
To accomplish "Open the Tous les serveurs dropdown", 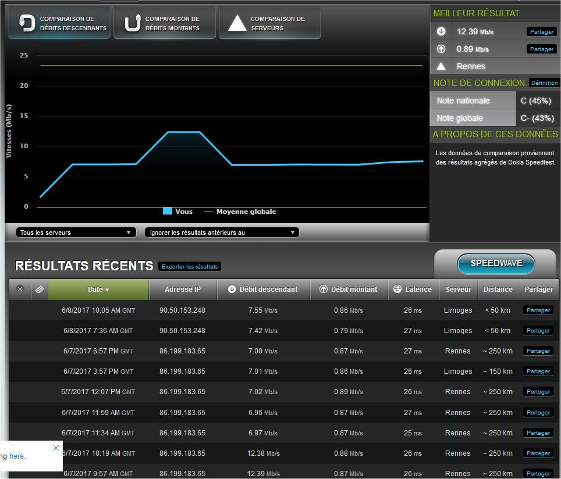I will pos(76,232).
